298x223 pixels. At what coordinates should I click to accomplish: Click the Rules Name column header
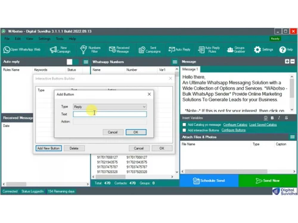click(x=11, y=70)
